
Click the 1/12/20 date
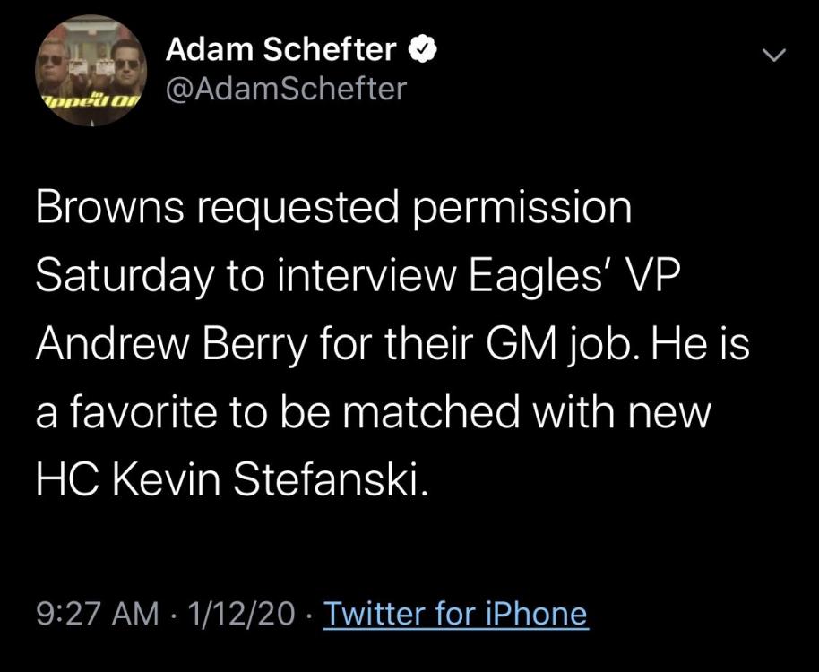[x=241, y=614]
